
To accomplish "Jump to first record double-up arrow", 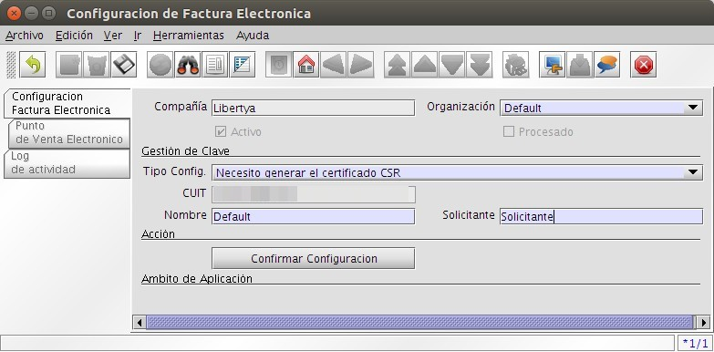I will coord(397,65).
